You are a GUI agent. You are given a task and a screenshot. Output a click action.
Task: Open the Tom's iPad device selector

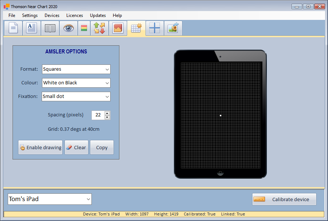(50, 199)
